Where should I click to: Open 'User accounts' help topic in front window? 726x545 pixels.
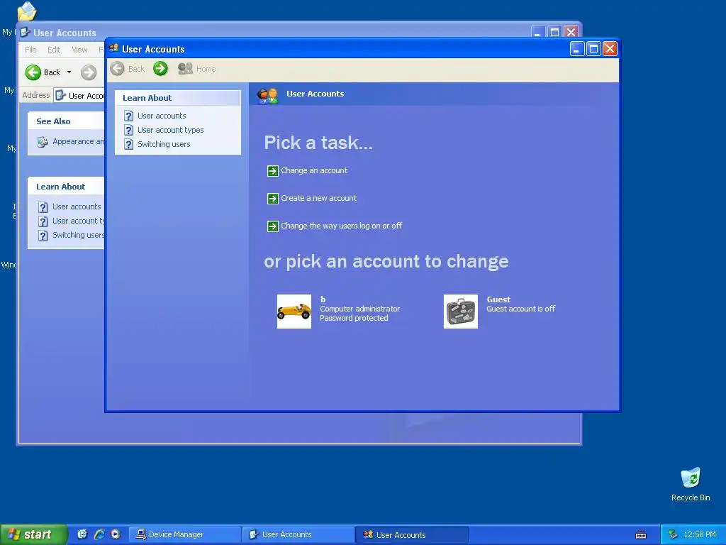coord(162,116)
